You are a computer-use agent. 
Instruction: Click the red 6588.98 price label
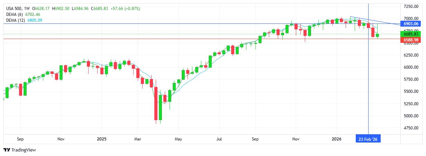tap(411, 40)
